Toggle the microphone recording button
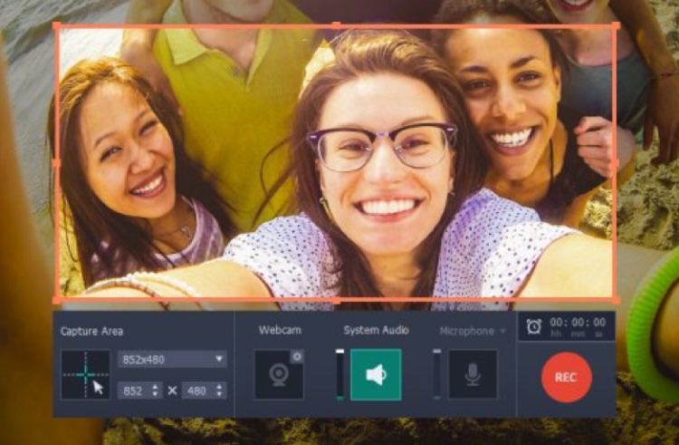Viewport: 679px width, 445px height. [473, 374]
